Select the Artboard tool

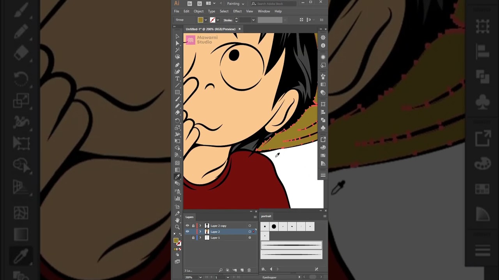pyautogui.click(x=177, y=206)
